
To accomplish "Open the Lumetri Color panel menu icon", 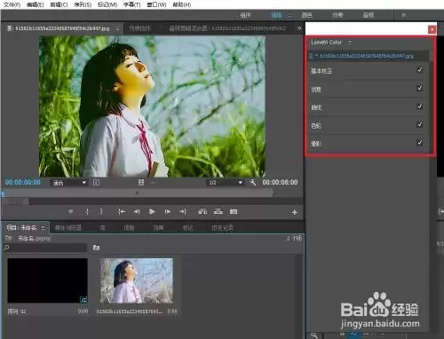I will point(350,43).
